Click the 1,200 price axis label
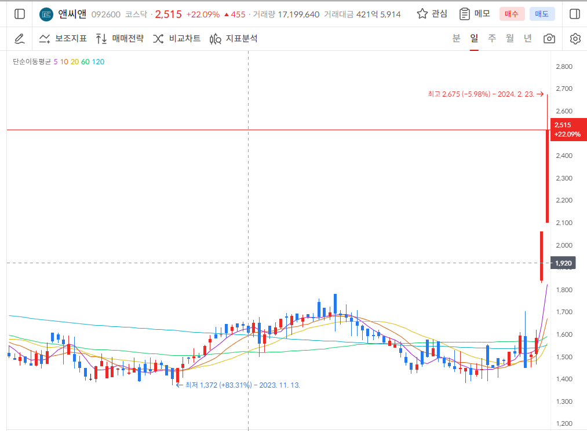 point(564,423)
